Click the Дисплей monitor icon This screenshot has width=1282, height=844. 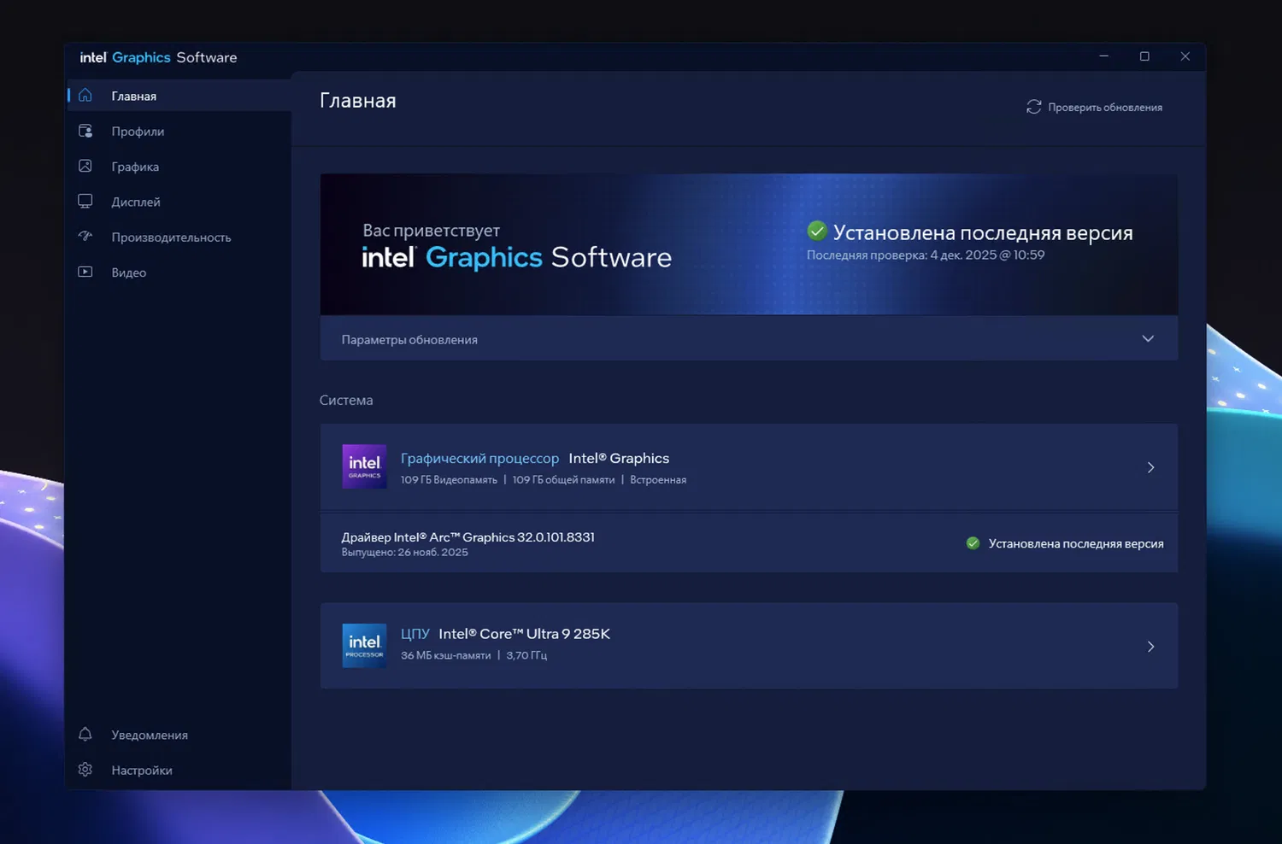coord(85,202)
